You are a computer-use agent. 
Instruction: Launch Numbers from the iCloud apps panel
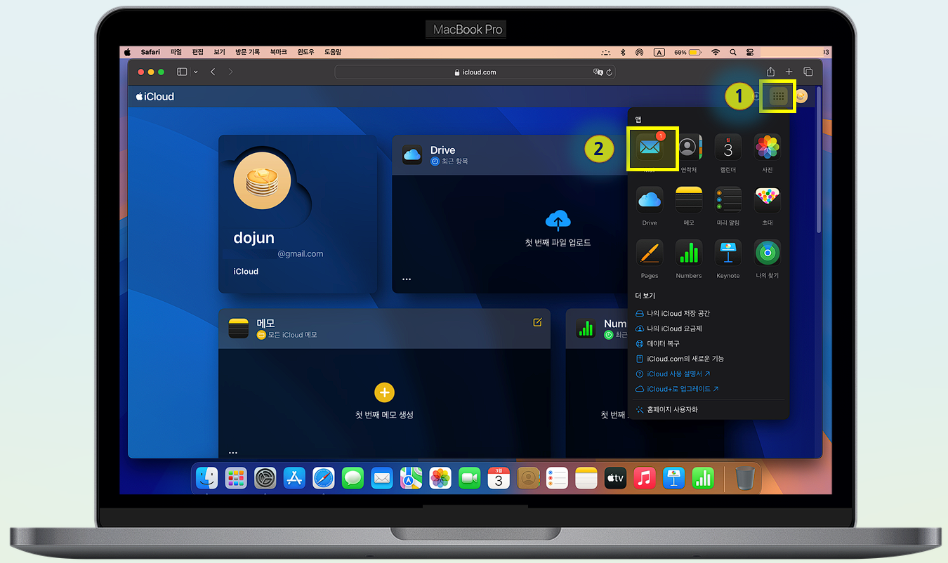tap(689, 253)
